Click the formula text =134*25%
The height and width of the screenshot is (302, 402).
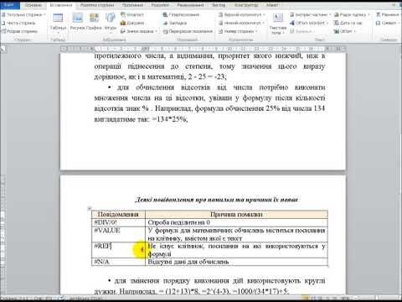(170, 119)
